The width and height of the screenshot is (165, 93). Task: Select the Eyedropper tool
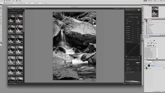(x=1, y=14)
